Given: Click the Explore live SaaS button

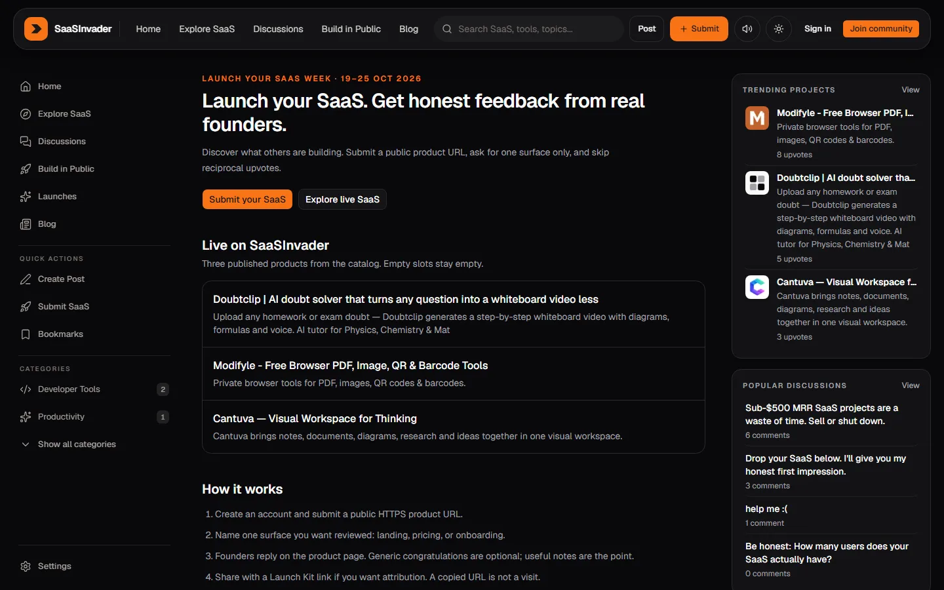Looking at the screenshot, I should point(342,199).
